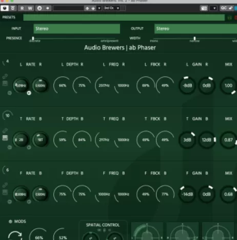Click the L depth dial showing 66%

[63, 85]
